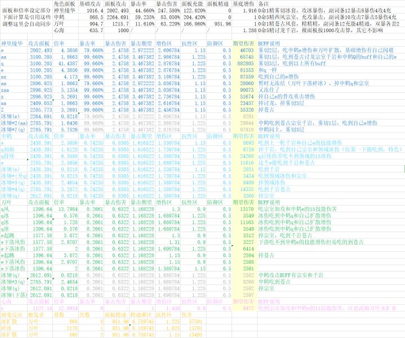Click q持续 expected damage 24268
The width and height of the screenshot is (405, 338).
pyautogui.click(x=247, y=156)
